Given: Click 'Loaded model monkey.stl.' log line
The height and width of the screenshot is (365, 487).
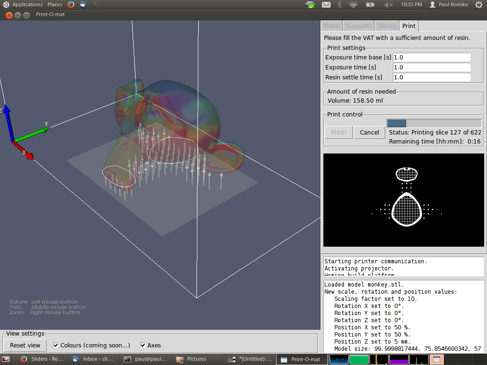Looking at the screenshot, I should (364, 285).
